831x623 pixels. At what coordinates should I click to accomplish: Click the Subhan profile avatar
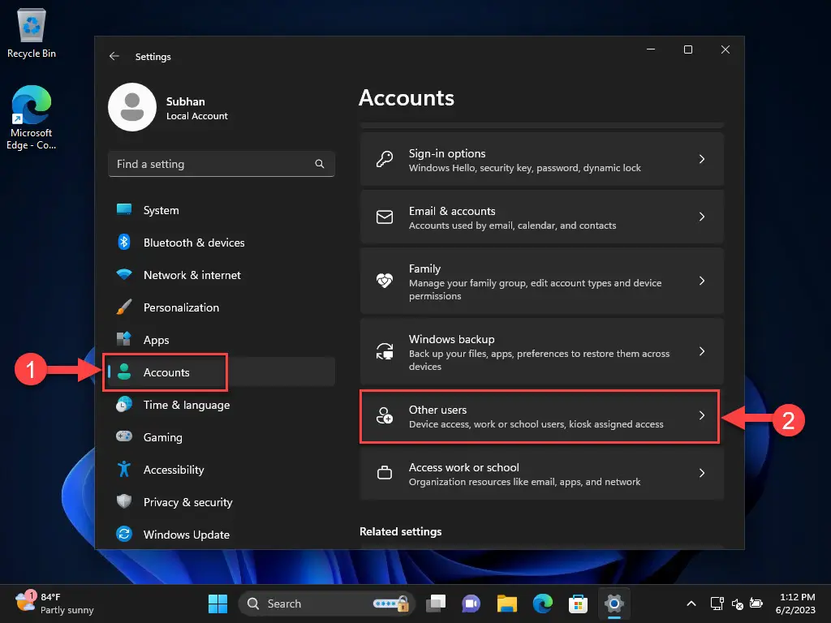tap(132, 107)
